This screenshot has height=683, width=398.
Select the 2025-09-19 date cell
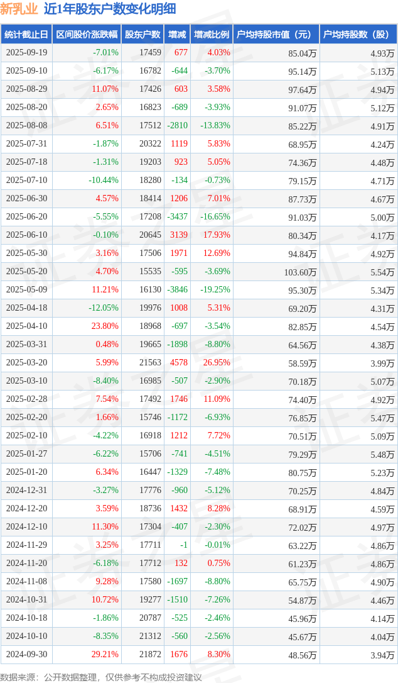pyautogui.click(x=26, y=53)
